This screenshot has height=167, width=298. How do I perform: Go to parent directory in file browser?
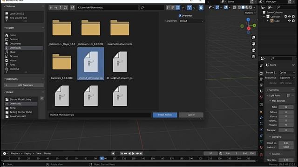tap(61, 8)
